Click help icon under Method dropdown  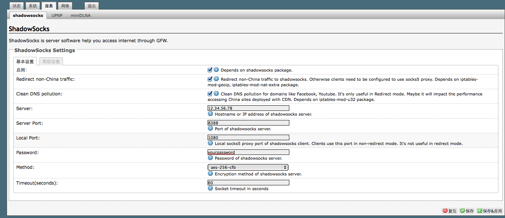click(x=211, y=174)
